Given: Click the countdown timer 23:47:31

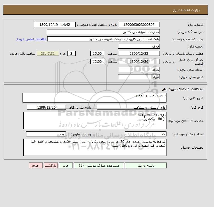Looking at the screenshot, I should click(x=48, y=54).
